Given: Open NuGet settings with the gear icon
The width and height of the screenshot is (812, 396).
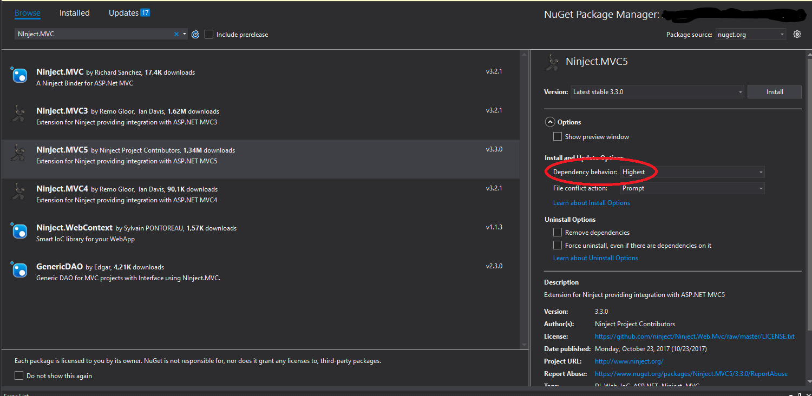Looking at the screenshot, I should [x=797, y=34].
